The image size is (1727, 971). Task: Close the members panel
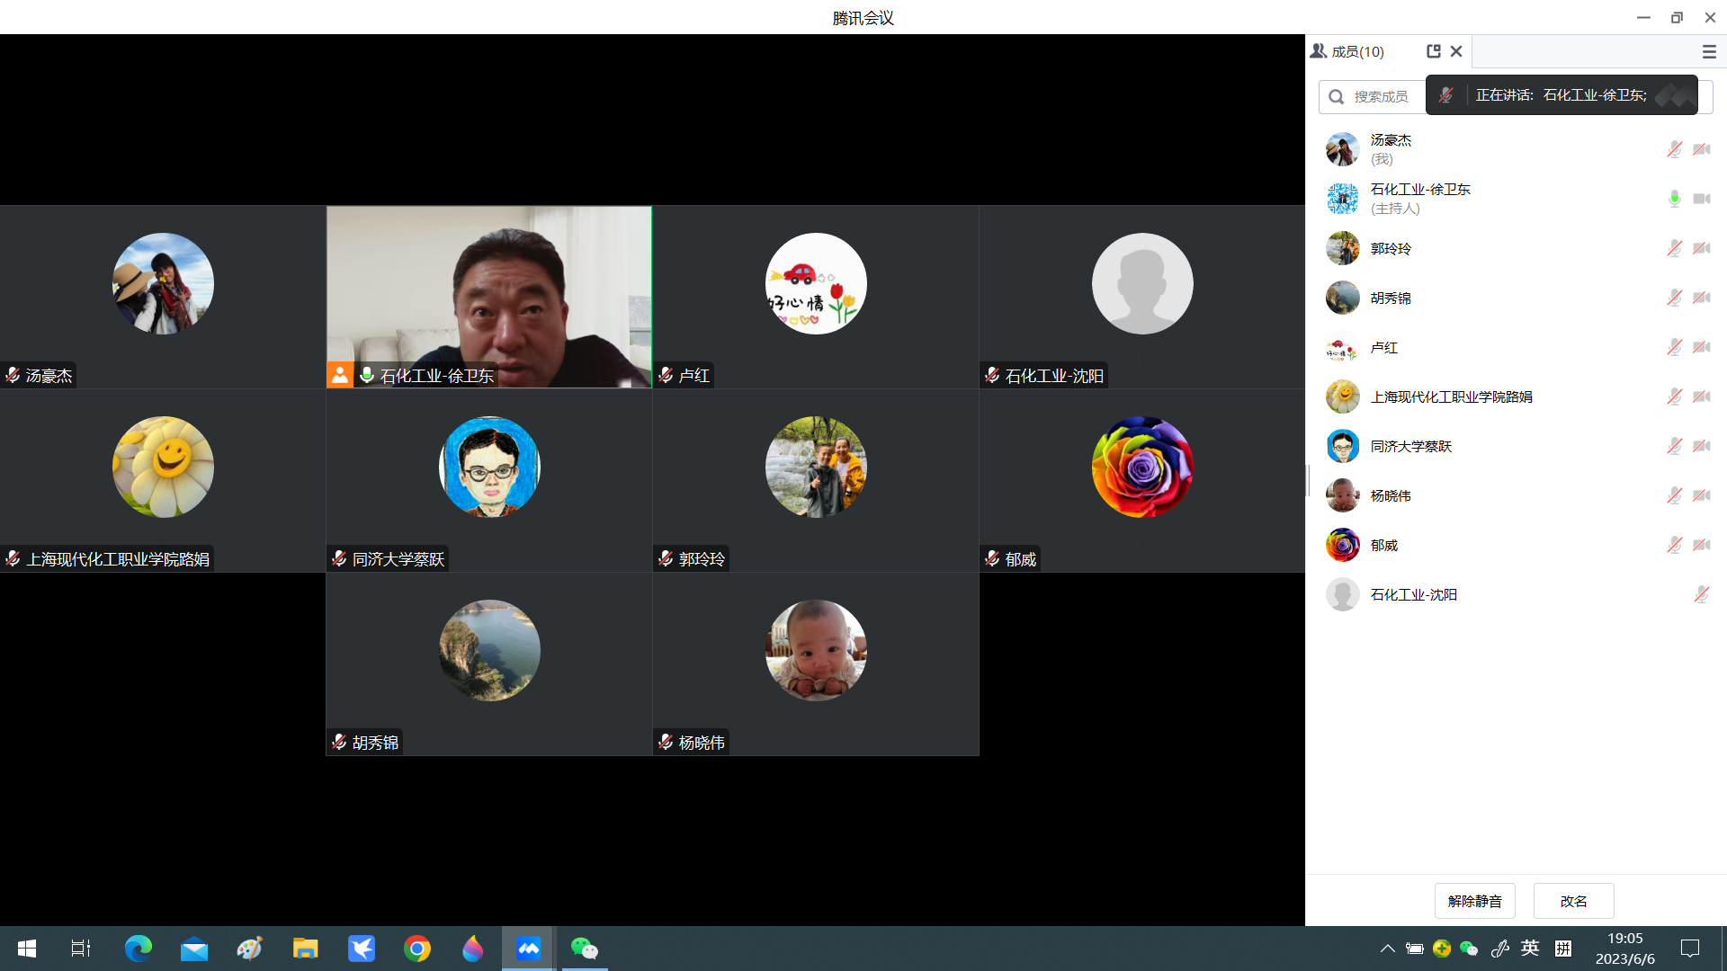coord(1456,51)
